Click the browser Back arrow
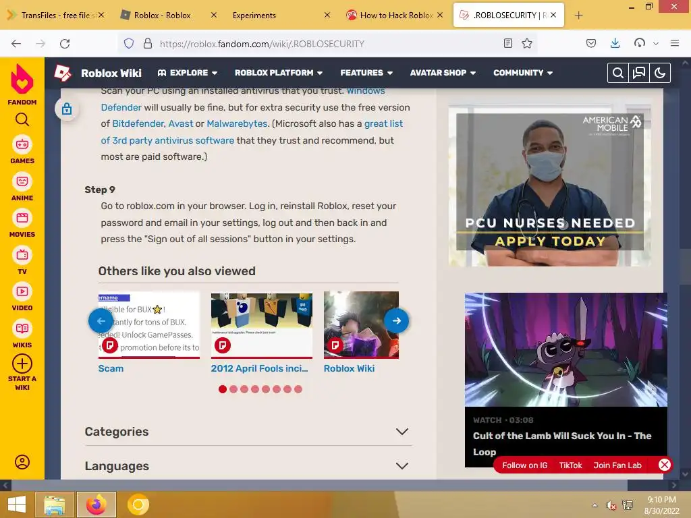The width and height of the screenshot is (691, 518). [16, 44]
